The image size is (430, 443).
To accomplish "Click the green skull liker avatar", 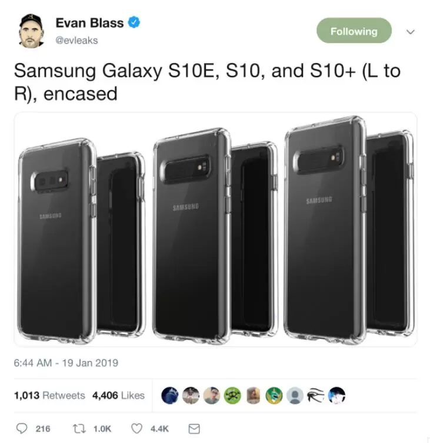I will tap(232, 395).
